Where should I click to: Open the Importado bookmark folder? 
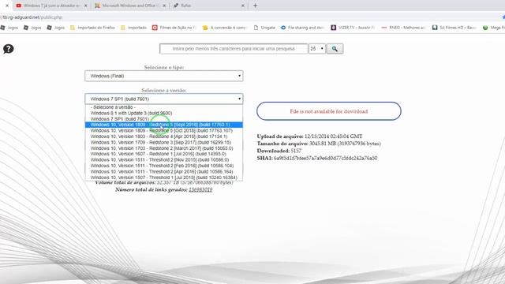tap(133, 28)
